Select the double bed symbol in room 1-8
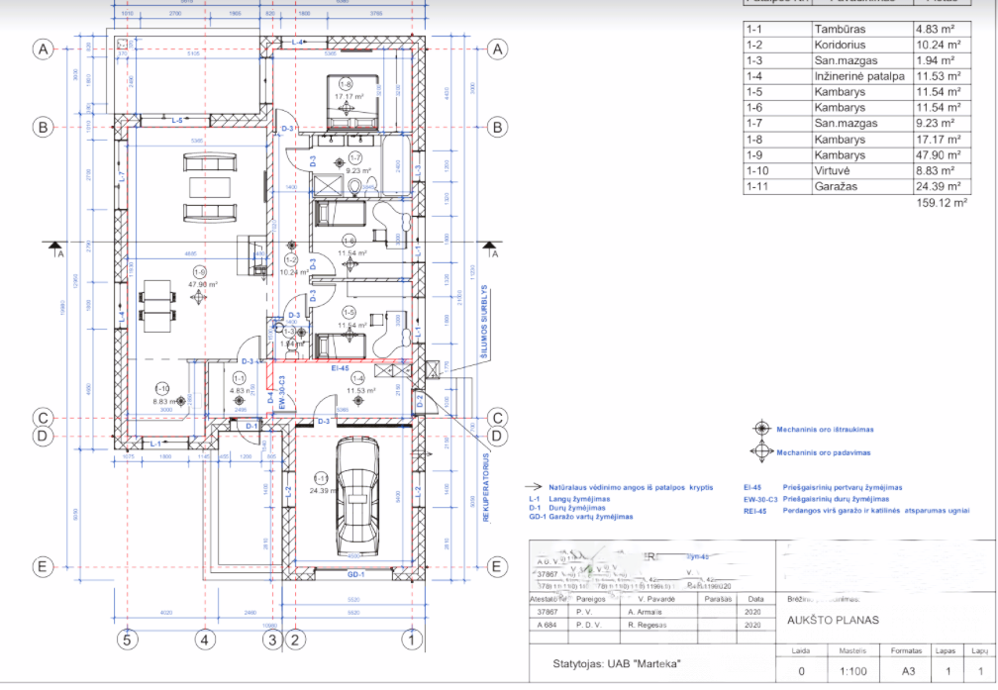This screenshot has height=690, width=998. click(352, 103)
